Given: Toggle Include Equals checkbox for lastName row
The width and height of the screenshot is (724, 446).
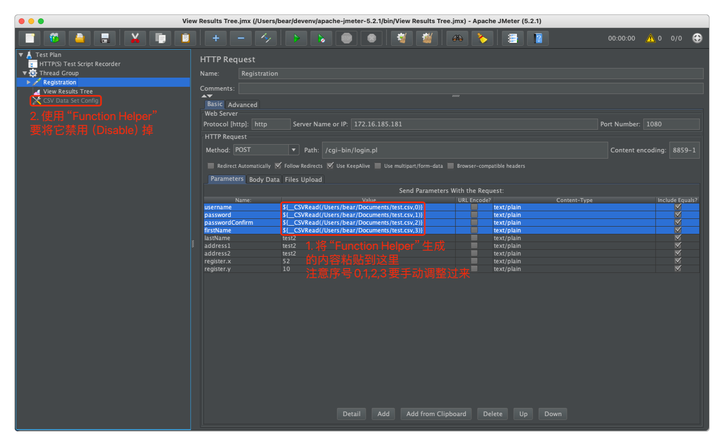Looking at the screenshot, I should coord(678,238).
